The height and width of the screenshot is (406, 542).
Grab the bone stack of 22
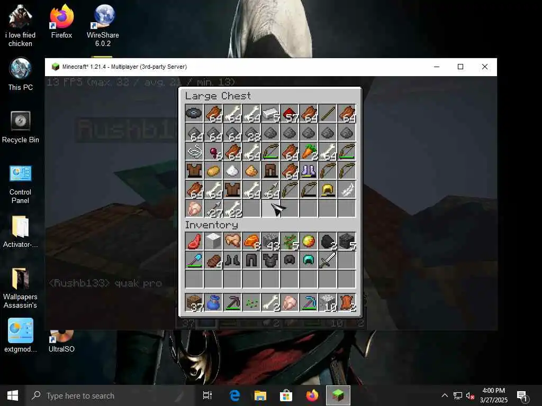(x=232, y=208)
